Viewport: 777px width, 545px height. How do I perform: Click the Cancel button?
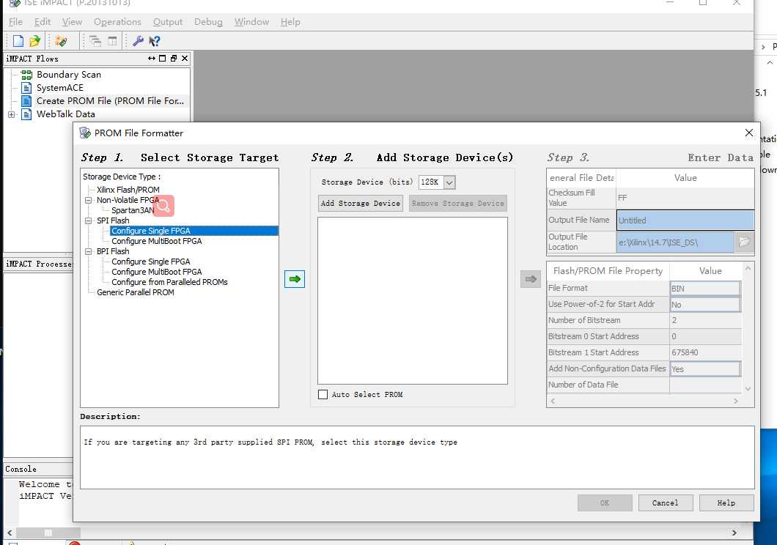pos(665,503)
